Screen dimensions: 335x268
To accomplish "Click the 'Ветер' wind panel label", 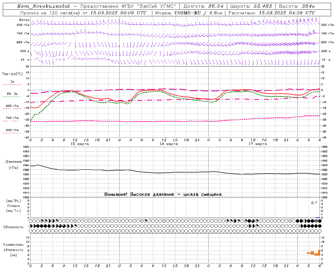I will pos(24,20).
